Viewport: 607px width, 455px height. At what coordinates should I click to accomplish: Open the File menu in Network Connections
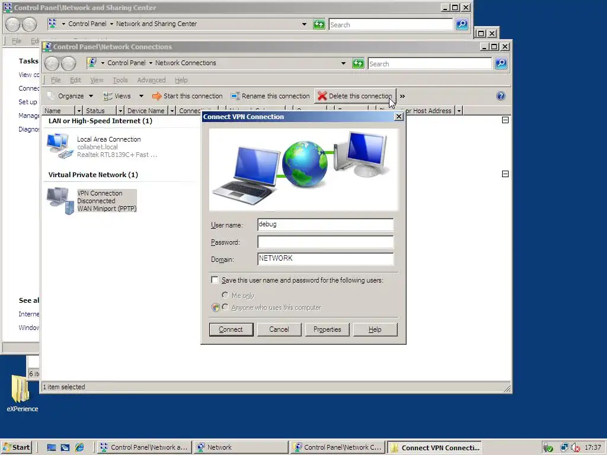coord(56,80)
